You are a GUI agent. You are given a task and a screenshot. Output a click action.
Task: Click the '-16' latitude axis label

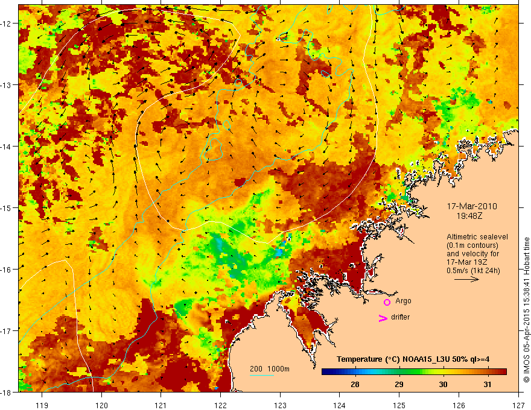click(6, 270)
